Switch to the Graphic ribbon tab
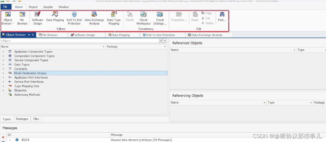The image size is (326, 142). (48, 7)
